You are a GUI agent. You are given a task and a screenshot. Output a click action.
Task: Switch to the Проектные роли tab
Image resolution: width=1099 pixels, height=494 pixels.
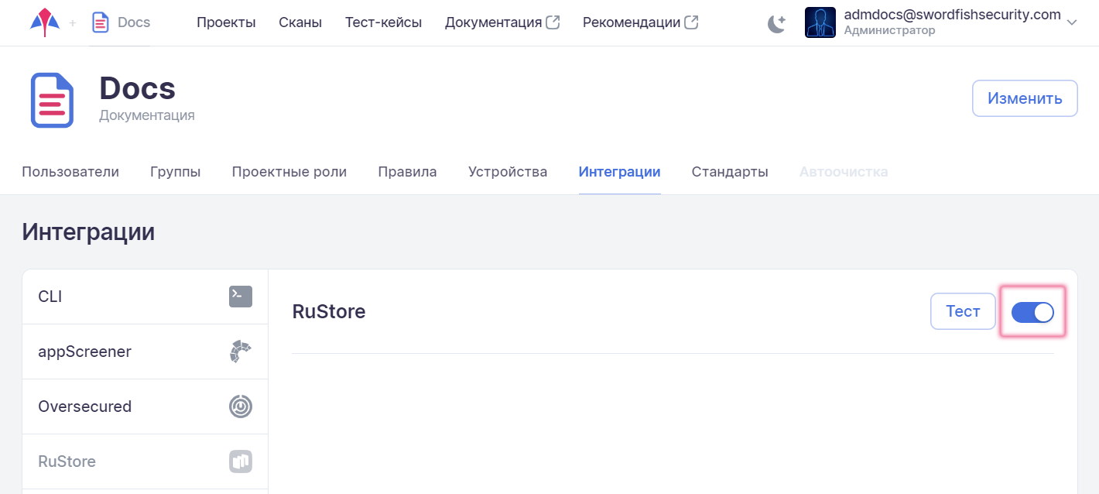point(289,172)
